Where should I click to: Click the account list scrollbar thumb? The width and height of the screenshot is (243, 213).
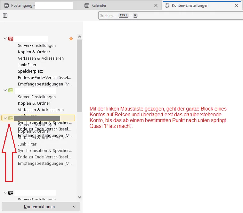(79, 76)
